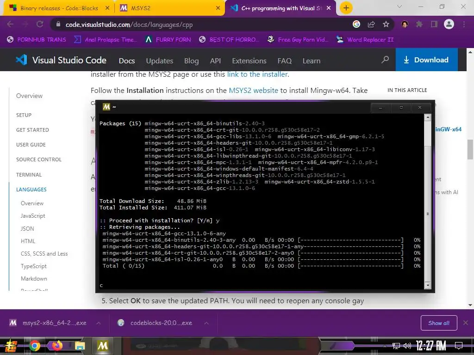Image resolution: width=474 pixels, height=355 pixels.
Task: Open the codeblocks-20.0 exe download
Action: (155, 323)
